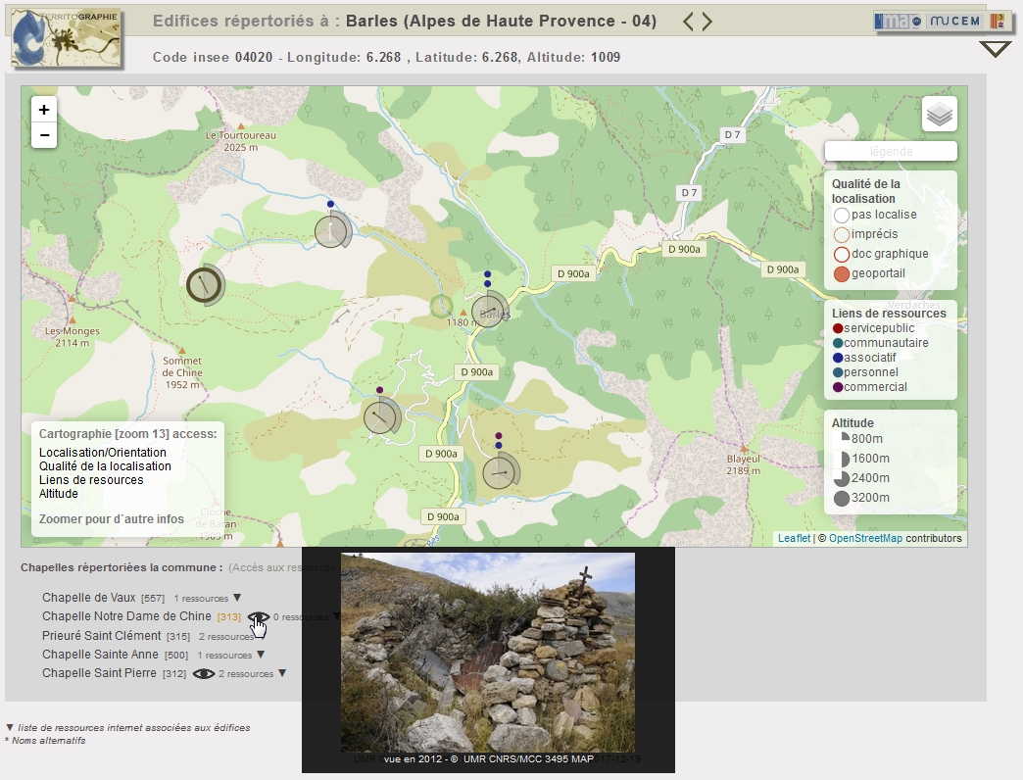Choose Altitude cartography mode

(58, 493)
